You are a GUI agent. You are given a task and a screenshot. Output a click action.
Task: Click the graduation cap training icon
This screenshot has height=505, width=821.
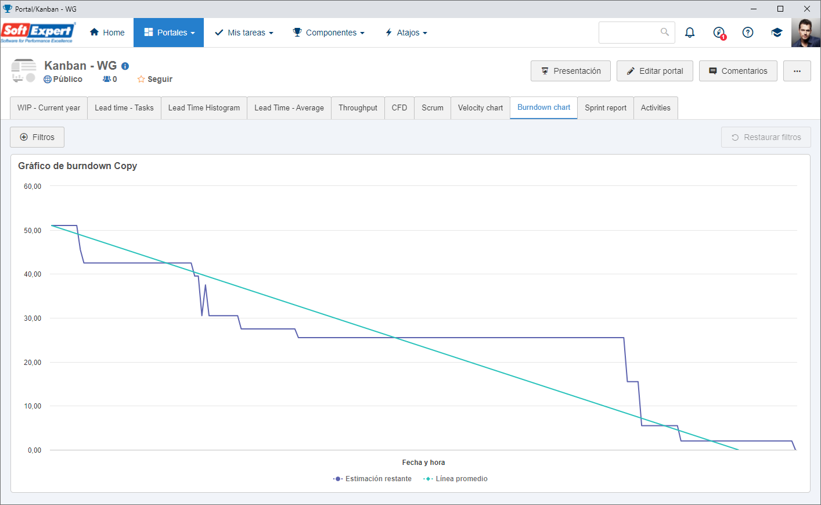[x=777, y=33]
